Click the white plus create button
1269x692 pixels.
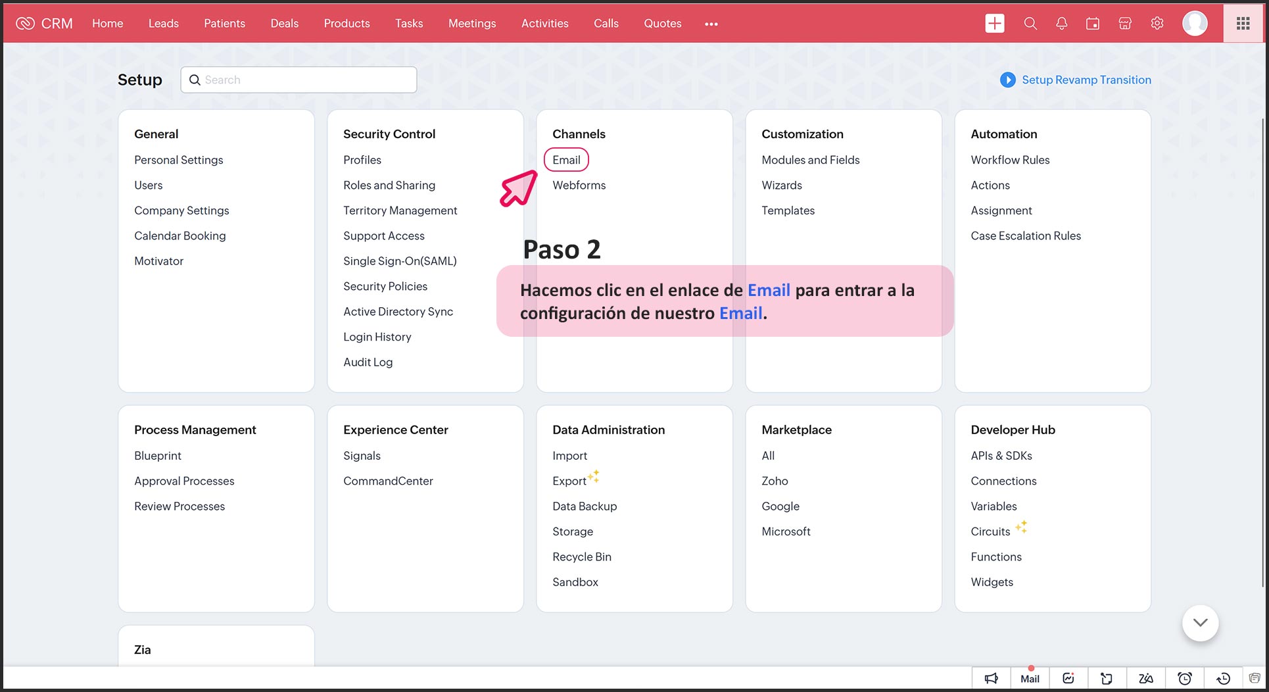pyautogui.click(x=994, y=24)
